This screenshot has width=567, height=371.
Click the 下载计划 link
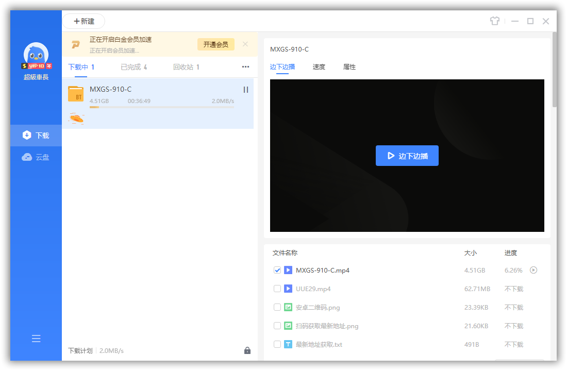click(80, 350)
